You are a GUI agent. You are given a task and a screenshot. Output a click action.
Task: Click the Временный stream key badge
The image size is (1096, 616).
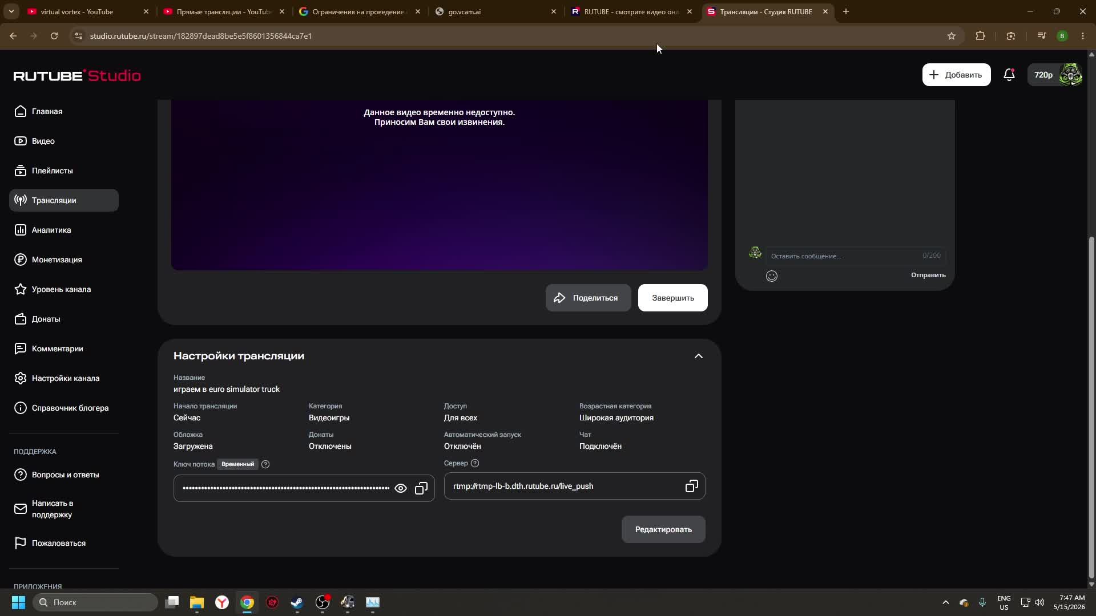pyautogui.click(x=237, y=464)
